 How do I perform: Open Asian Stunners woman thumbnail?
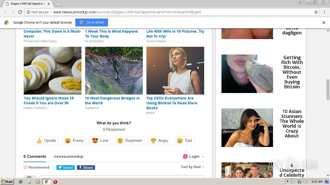pos(247,128)
